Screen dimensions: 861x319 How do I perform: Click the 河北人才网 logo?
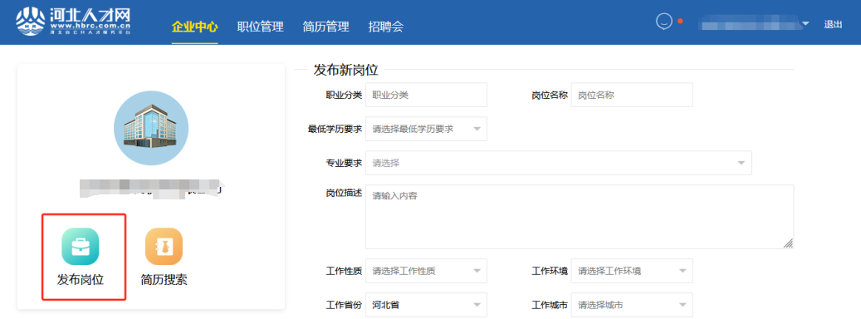pyautogui.click(x=73, y=22)
